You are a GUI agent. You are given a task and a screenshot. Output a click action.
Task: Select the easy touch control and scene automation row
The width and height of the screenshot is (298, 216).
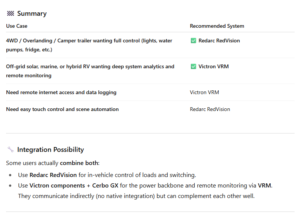click(62, 109)
